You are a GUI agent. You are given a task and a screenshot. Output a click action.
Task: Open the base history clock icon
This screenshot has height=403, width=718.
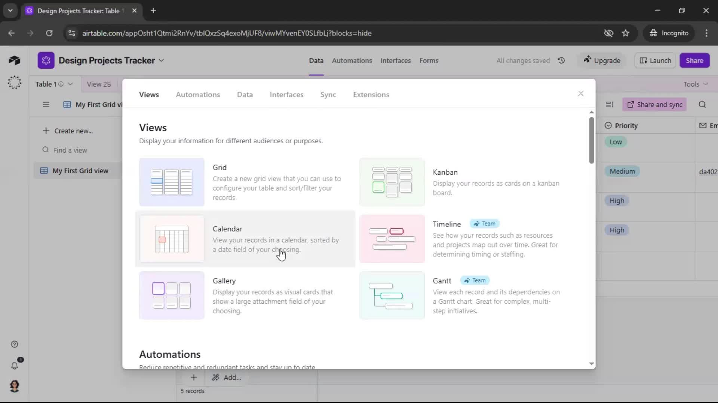point(561,60)
